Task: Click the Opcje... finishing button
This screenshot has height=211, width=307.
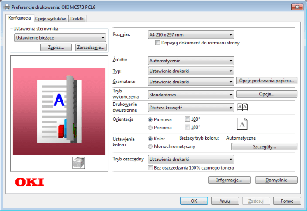Action: click(x=267, y=94)
